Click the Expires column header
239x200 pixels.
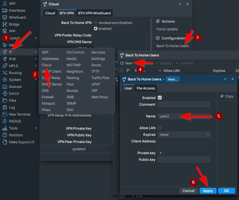coord(219,71)
